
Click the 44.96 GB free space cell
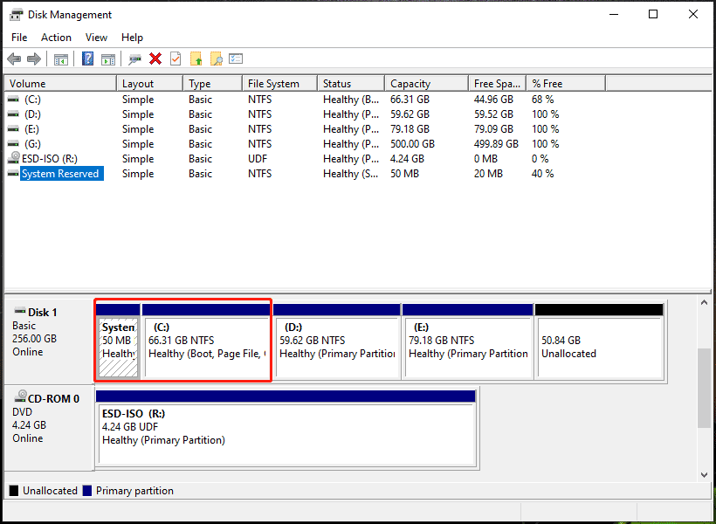[493, 100]
